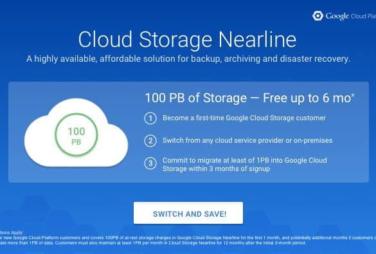Click the Google Cloud Platform hexagon logo
Viewport: 376px width, 254px height.
(318, 16)
